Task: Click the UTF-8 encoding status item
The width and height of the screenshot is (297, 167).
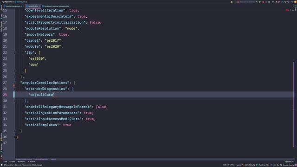Action: 232,165
